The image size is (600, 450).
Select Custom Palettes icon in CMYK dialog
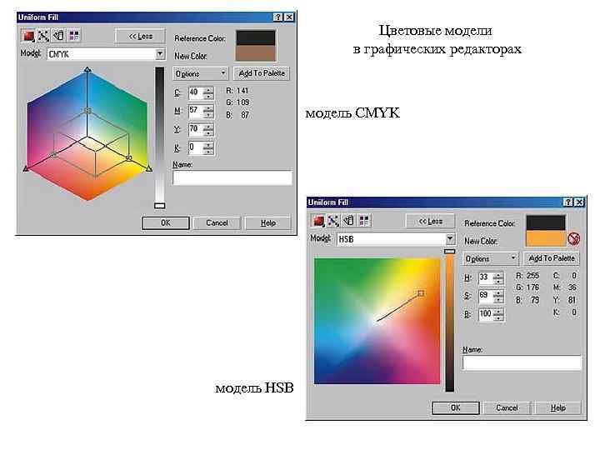[73, 36]
